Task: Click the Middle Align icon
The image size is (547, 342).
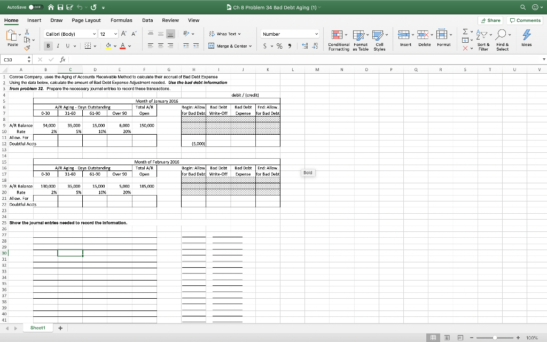Action: 160,34
